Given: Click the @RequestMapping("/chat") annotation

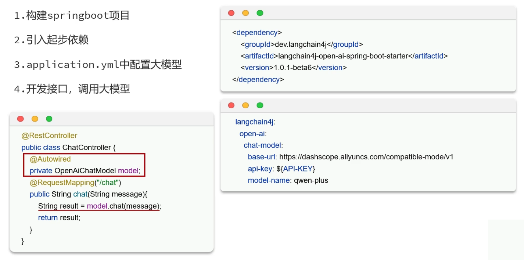Looking at the screenshot, I should pos(75,183).
